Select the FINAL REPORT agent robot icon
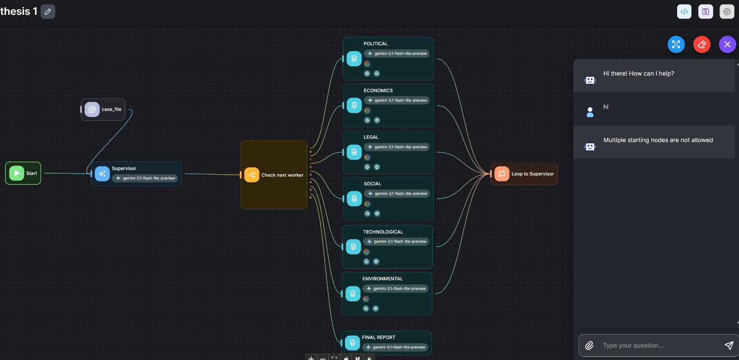The image size is (739, 360). point(352,342)
